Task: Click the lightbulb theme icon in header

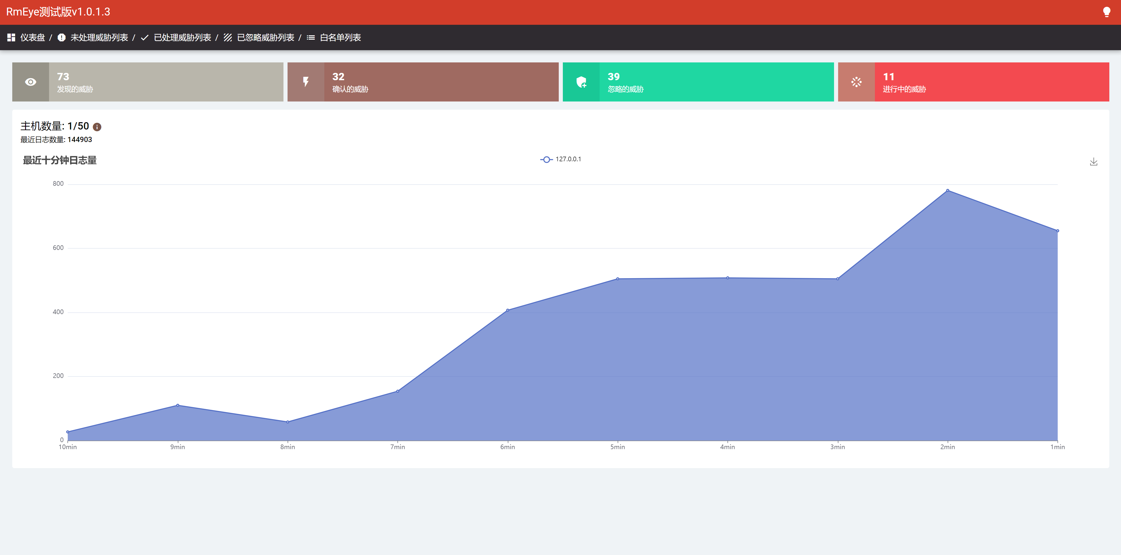Action: [x=1106, y=12]
